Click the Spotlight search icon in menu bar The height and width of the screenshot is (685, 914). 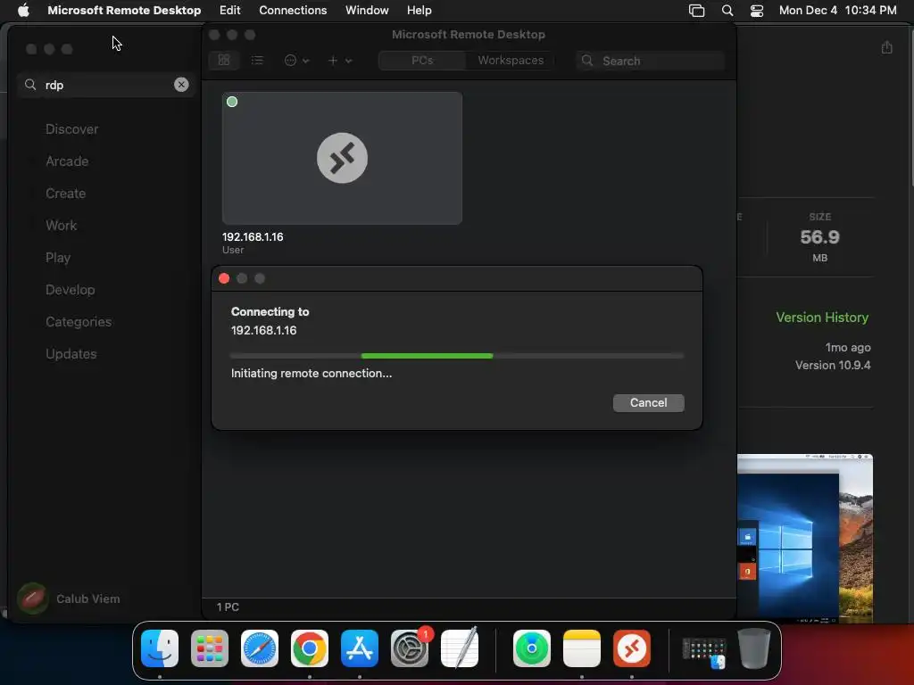pyautogui.click(x=727, y=11)
